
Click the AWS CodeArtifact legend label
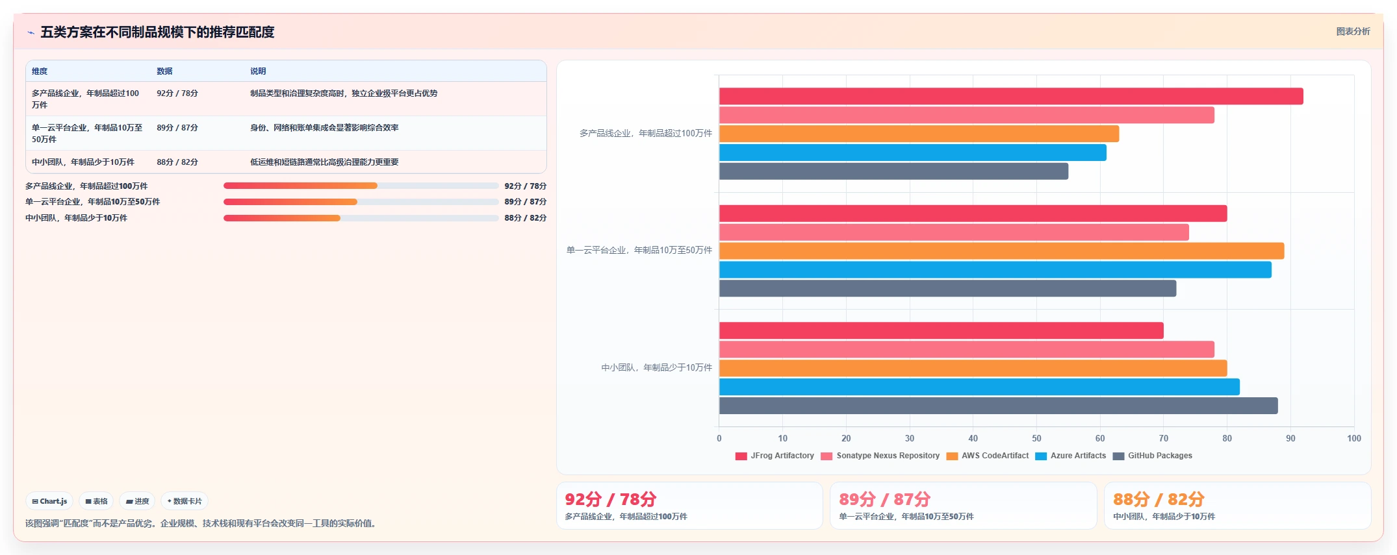pyautogui.click(x=995, y=456)
